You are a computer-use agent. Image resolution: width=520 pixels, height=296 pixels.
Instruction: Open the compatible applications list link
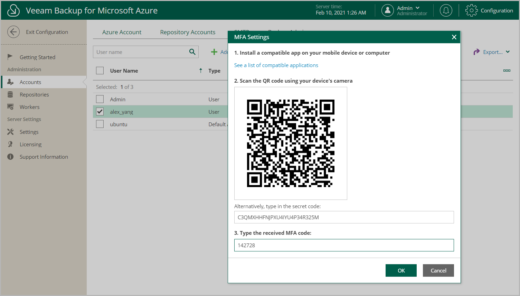pos(276,65)
